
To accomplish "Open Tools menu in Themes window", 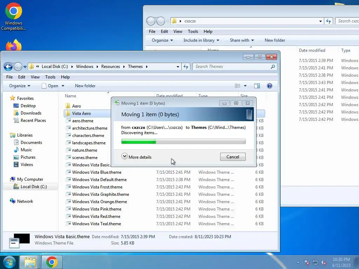I will 50,77.
